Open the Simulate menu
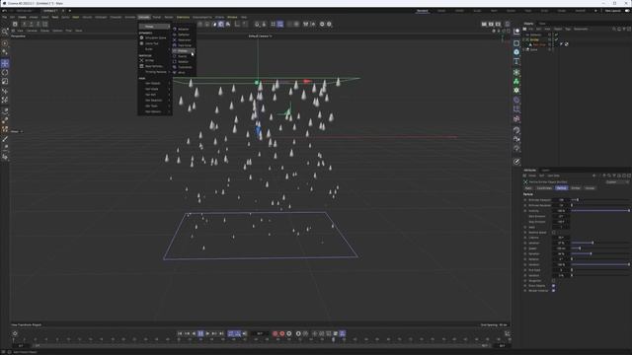The width and height of the screenshot is (632, 355). 144,18
